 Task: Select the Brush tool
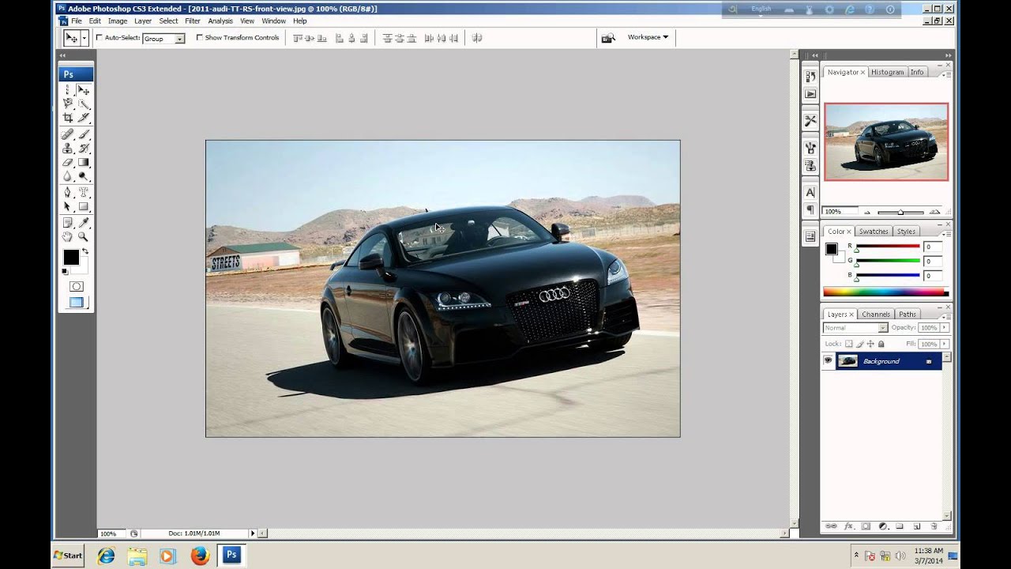tap(84, 134)
